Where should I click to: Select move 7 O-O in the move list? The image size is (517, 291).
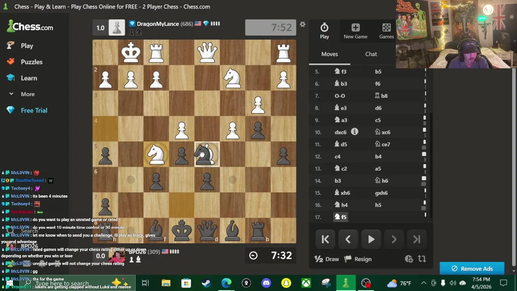[x=340, y=96]
